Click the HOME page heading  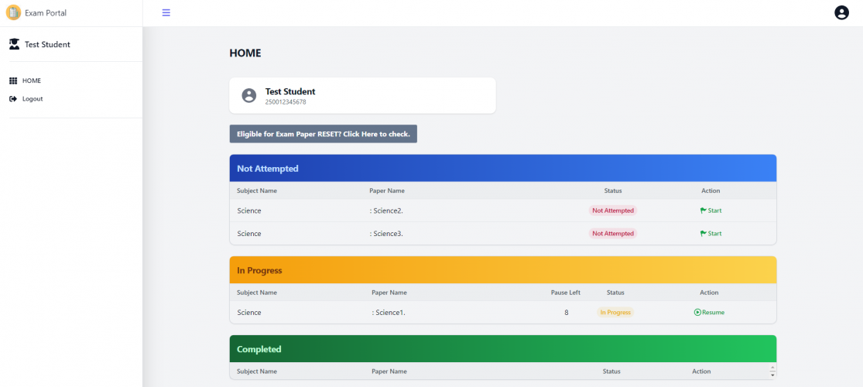245,53
